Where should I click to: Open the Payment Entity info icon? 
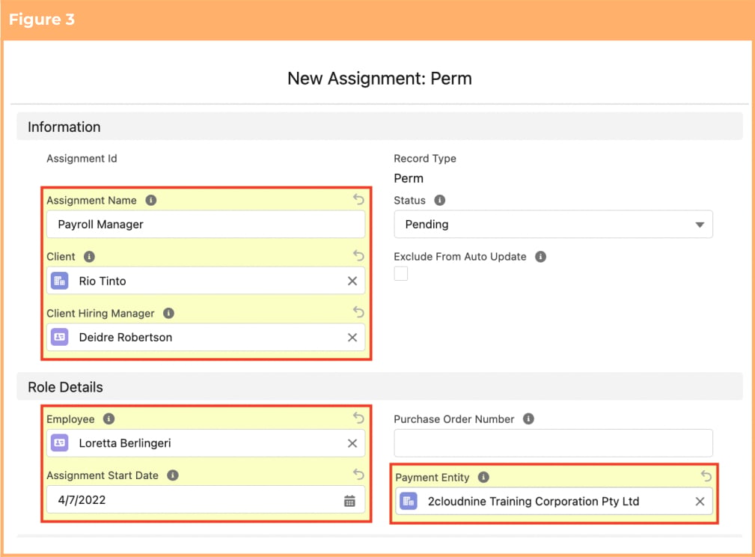click(483, 477)
